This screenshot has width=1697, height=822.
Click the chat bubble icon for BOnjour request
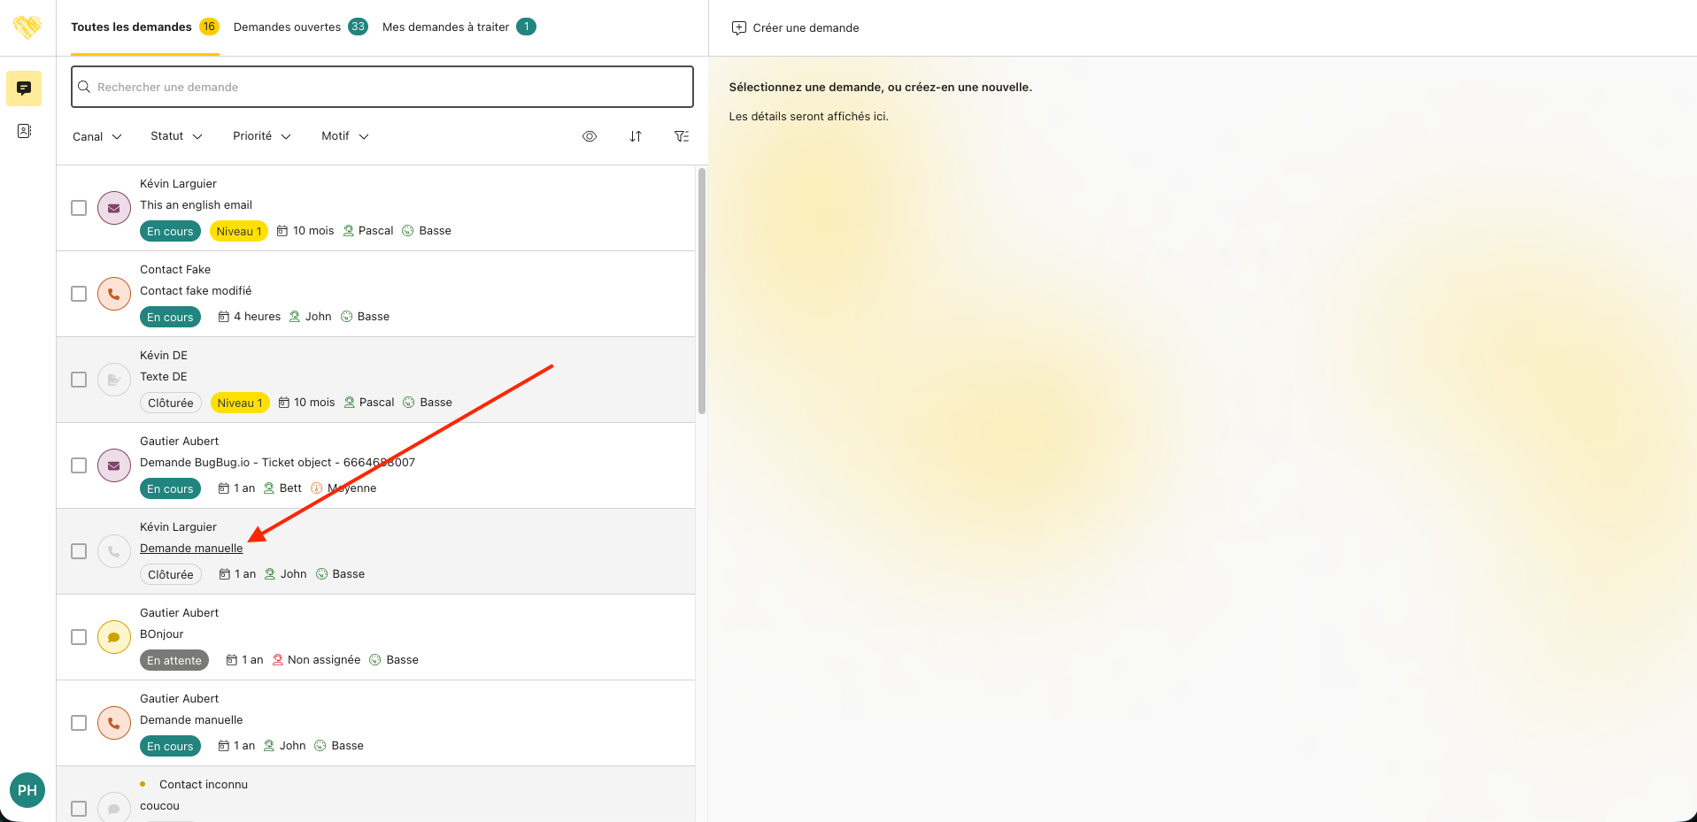pos(114,638)
